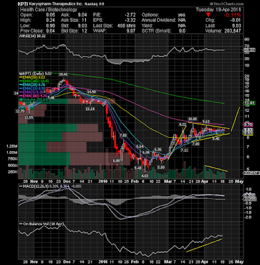Click the Open label in the quote table
The height and width of the screenshot is (265, 260).
26,15
